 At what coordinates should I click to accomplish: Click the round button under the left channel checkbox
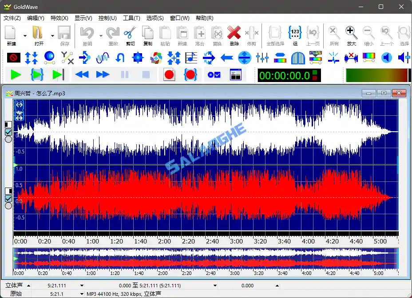pyautogui.click(x=8, y=139)
